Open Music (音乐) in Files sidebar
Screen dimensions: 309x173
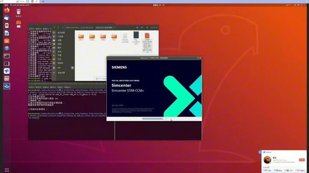click(x=59, y=59)
